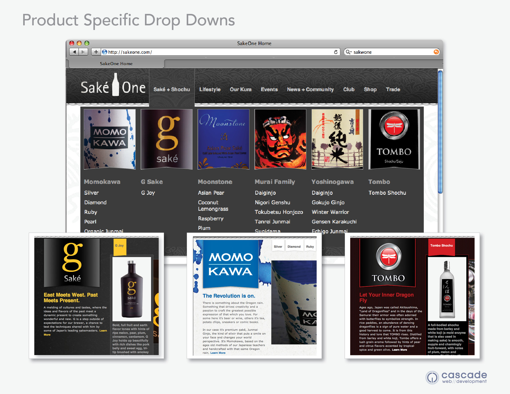Click the browser vertical scrollbar
Viewport: 510px width, 394px height.
click(440, 132)
